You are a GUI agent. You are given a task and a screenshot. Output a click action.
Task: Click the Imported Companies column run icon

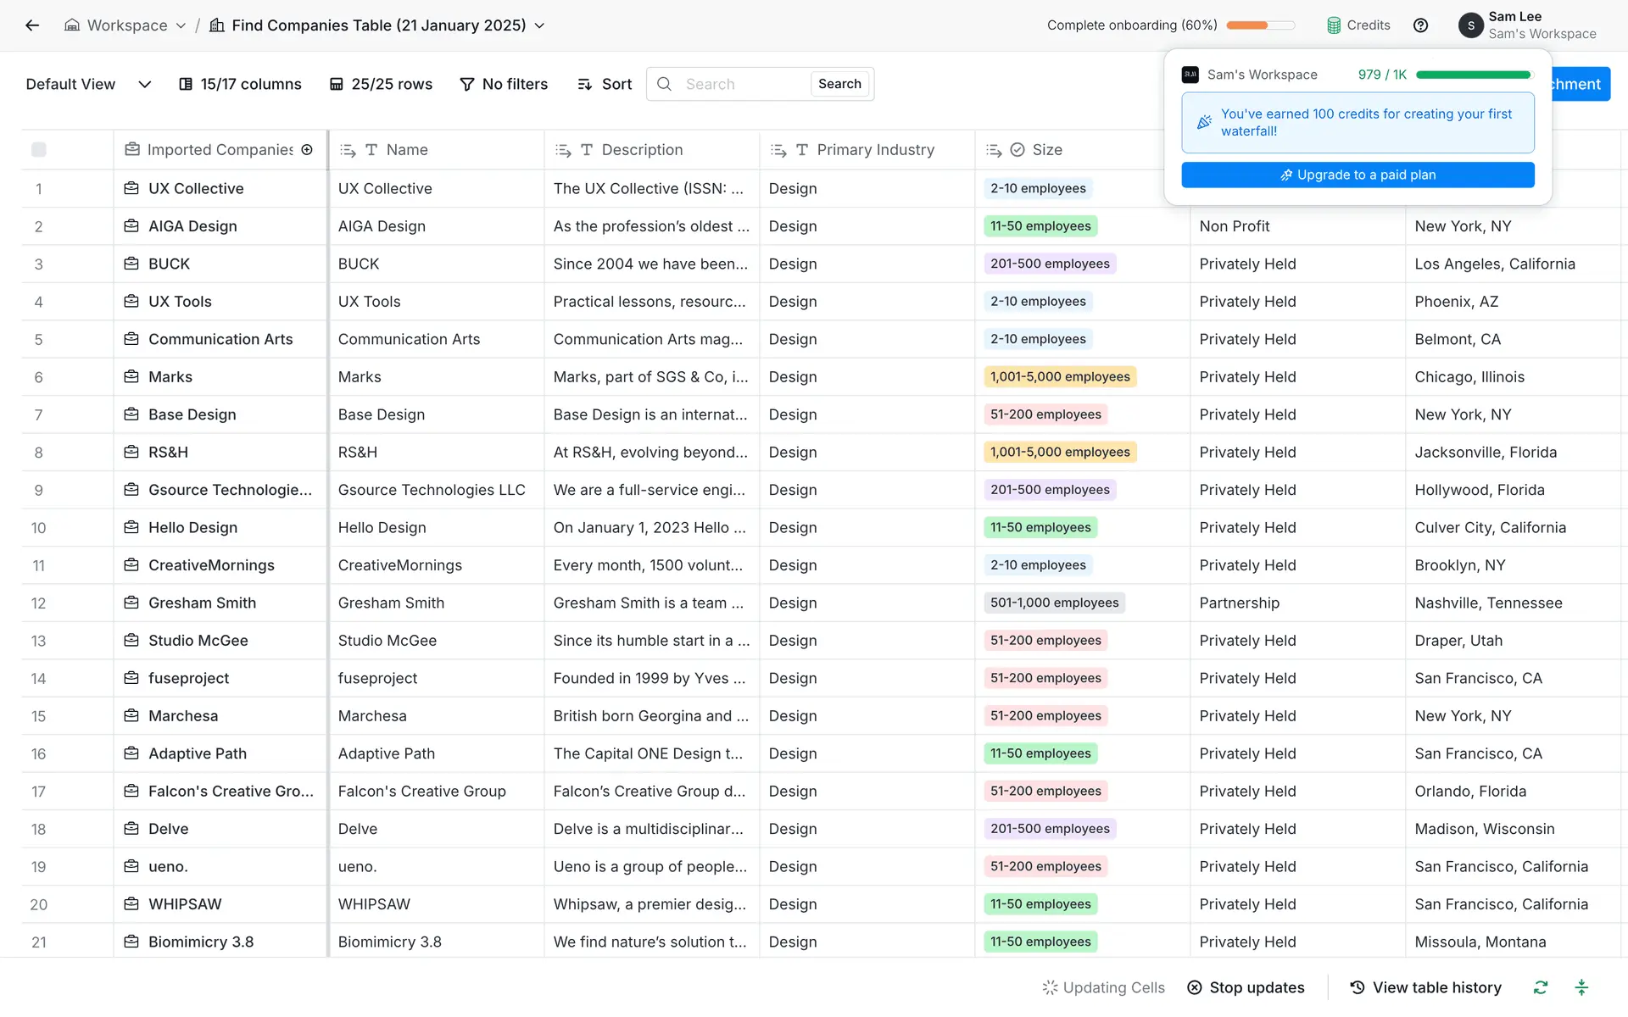(307, 150)
